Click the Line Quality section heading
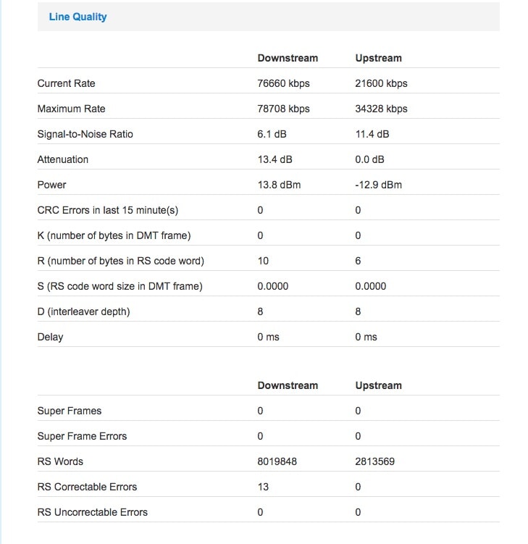Screen dimensions: 528x544 77,17
